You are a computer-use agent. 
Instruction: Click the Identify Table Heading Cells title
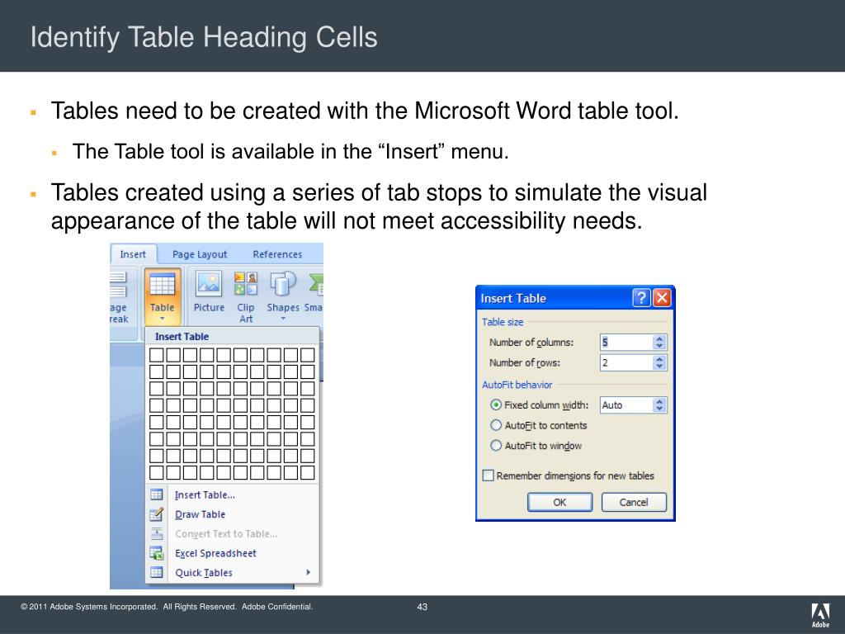point(204,38)
